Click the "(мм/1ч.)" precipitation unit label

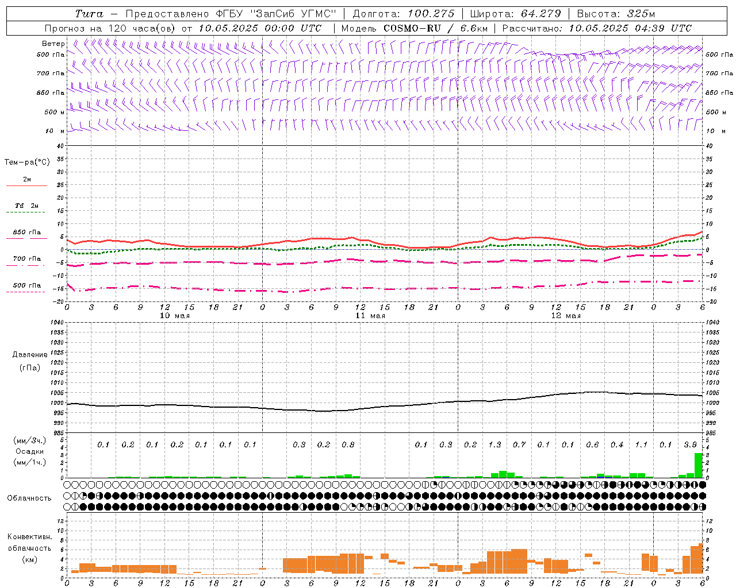point(30,462)
